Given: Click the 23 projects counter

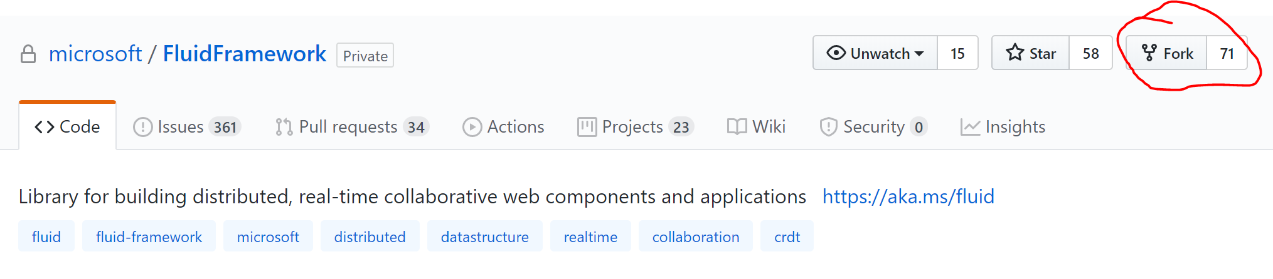Looking at the screenshot, I should [x=681, y=127].
